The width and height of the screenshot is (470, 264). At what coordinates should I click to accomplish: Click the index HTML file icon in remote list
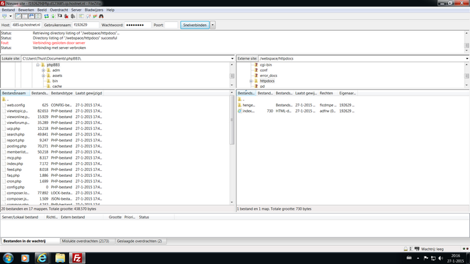point(240,111)
